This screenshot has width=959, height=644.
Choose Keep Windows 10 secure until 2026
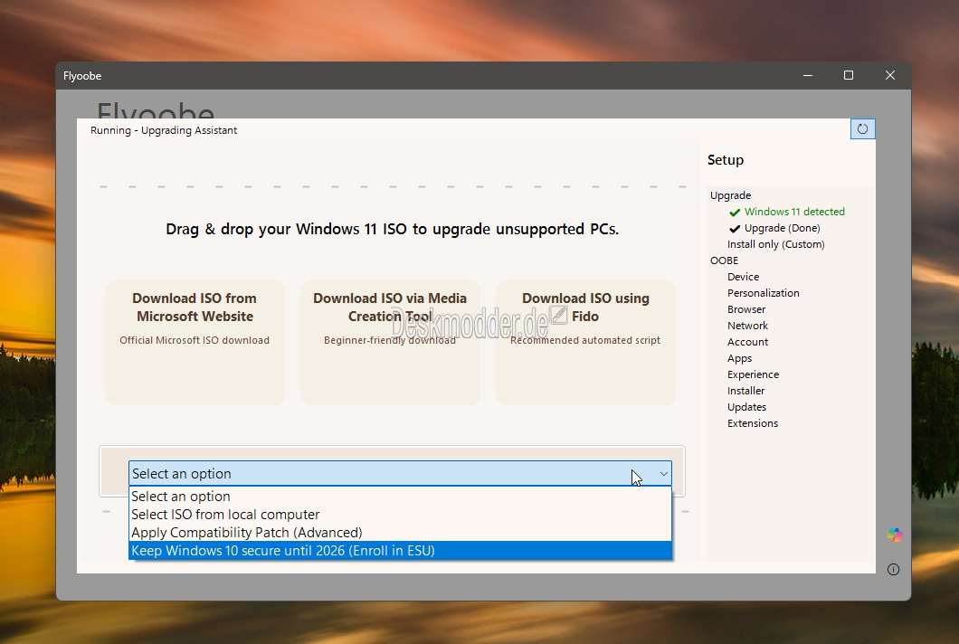[x=400, y=551]
